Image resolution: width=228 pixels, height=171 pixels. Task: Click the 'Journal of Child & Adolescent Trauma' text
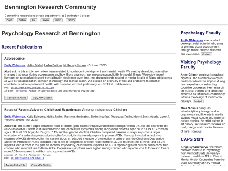pos(27,155)
